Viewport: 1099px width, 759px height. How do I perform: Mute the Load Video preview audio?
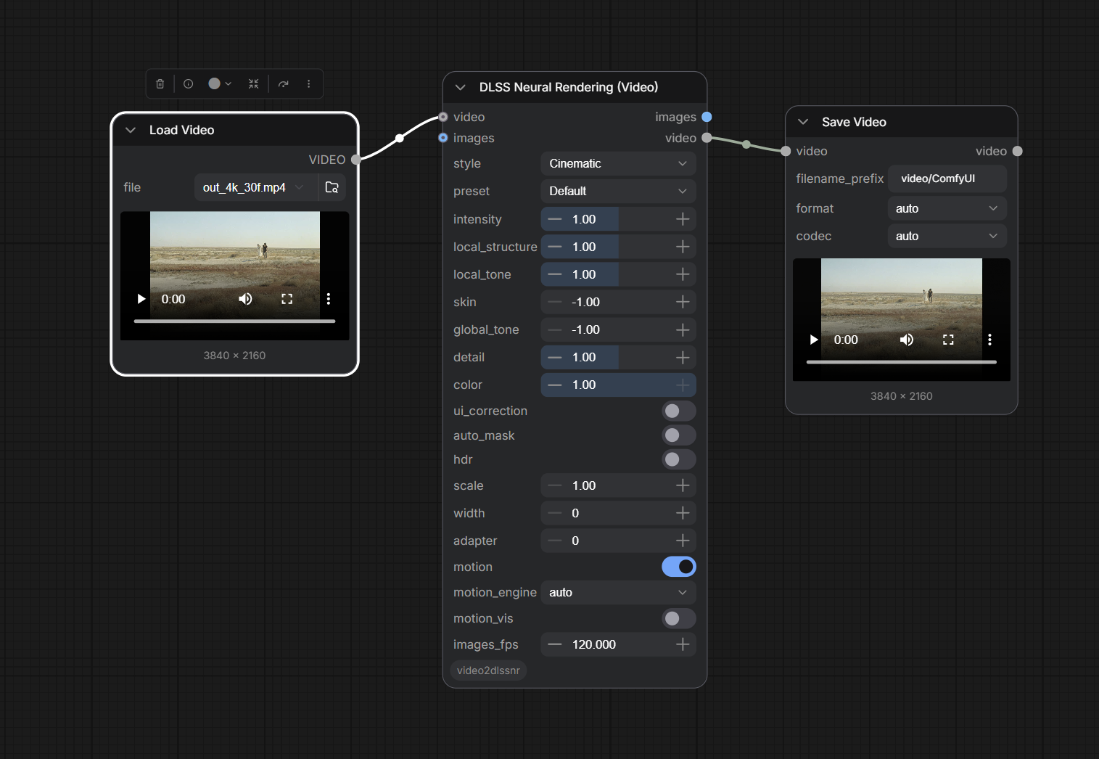point(246,299)
